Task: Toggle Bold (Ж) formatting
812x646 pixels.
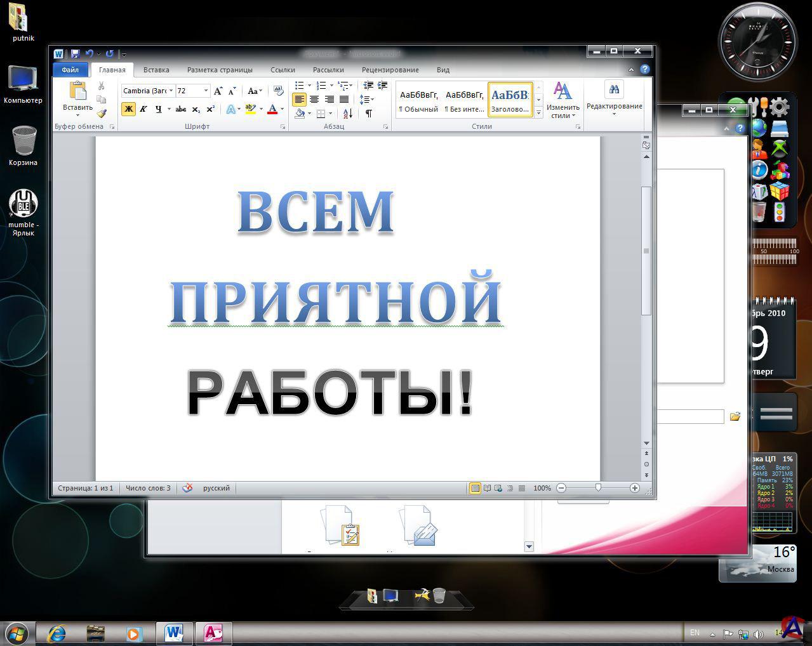Action: (x=128, y=109)
